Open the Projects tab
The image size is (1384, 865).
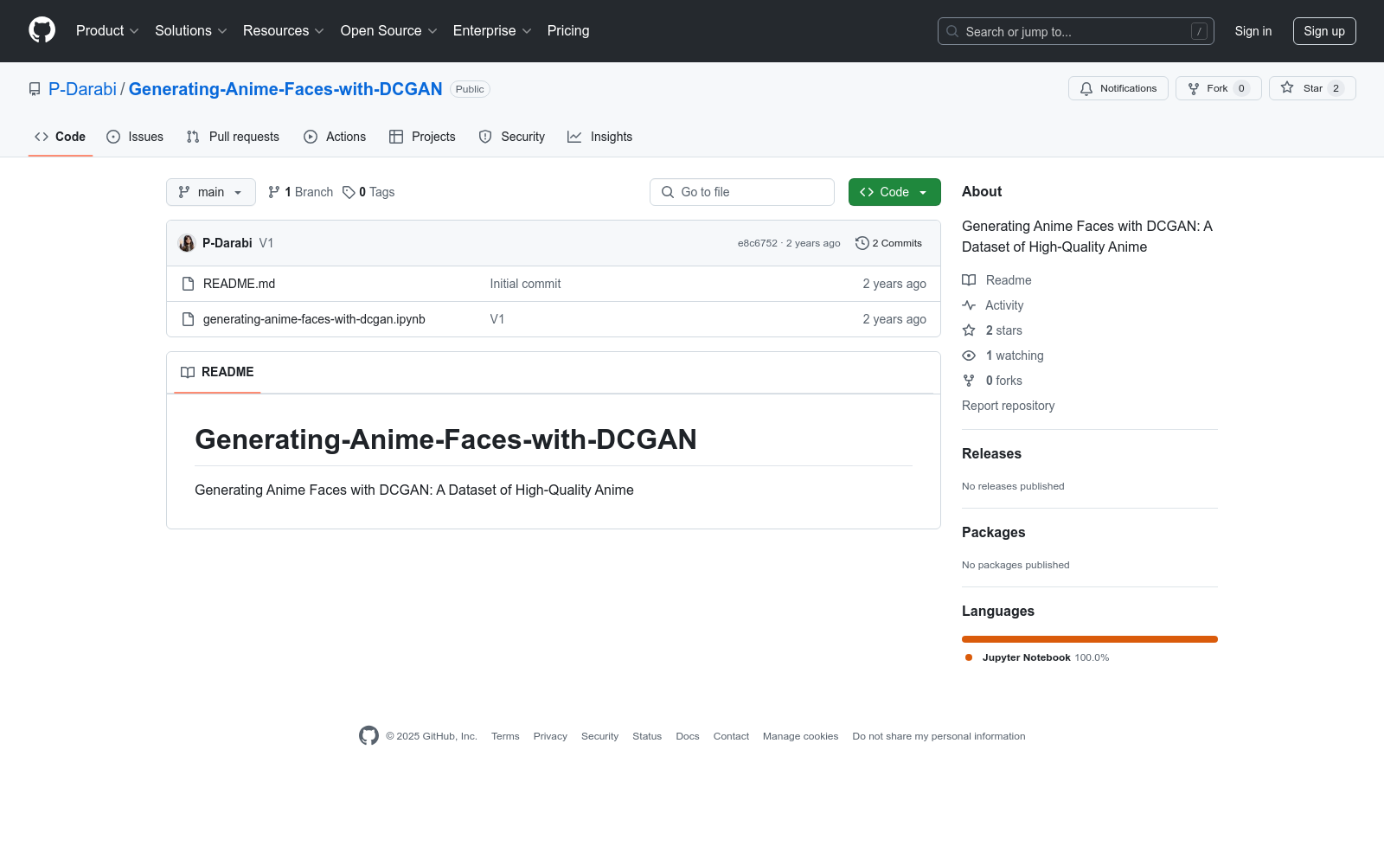(x=422, y=137)
